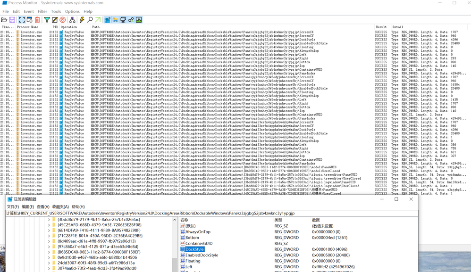471x272 pixels.
Task: Open the Help menu in Process Monitor
Action: [88, 11]
